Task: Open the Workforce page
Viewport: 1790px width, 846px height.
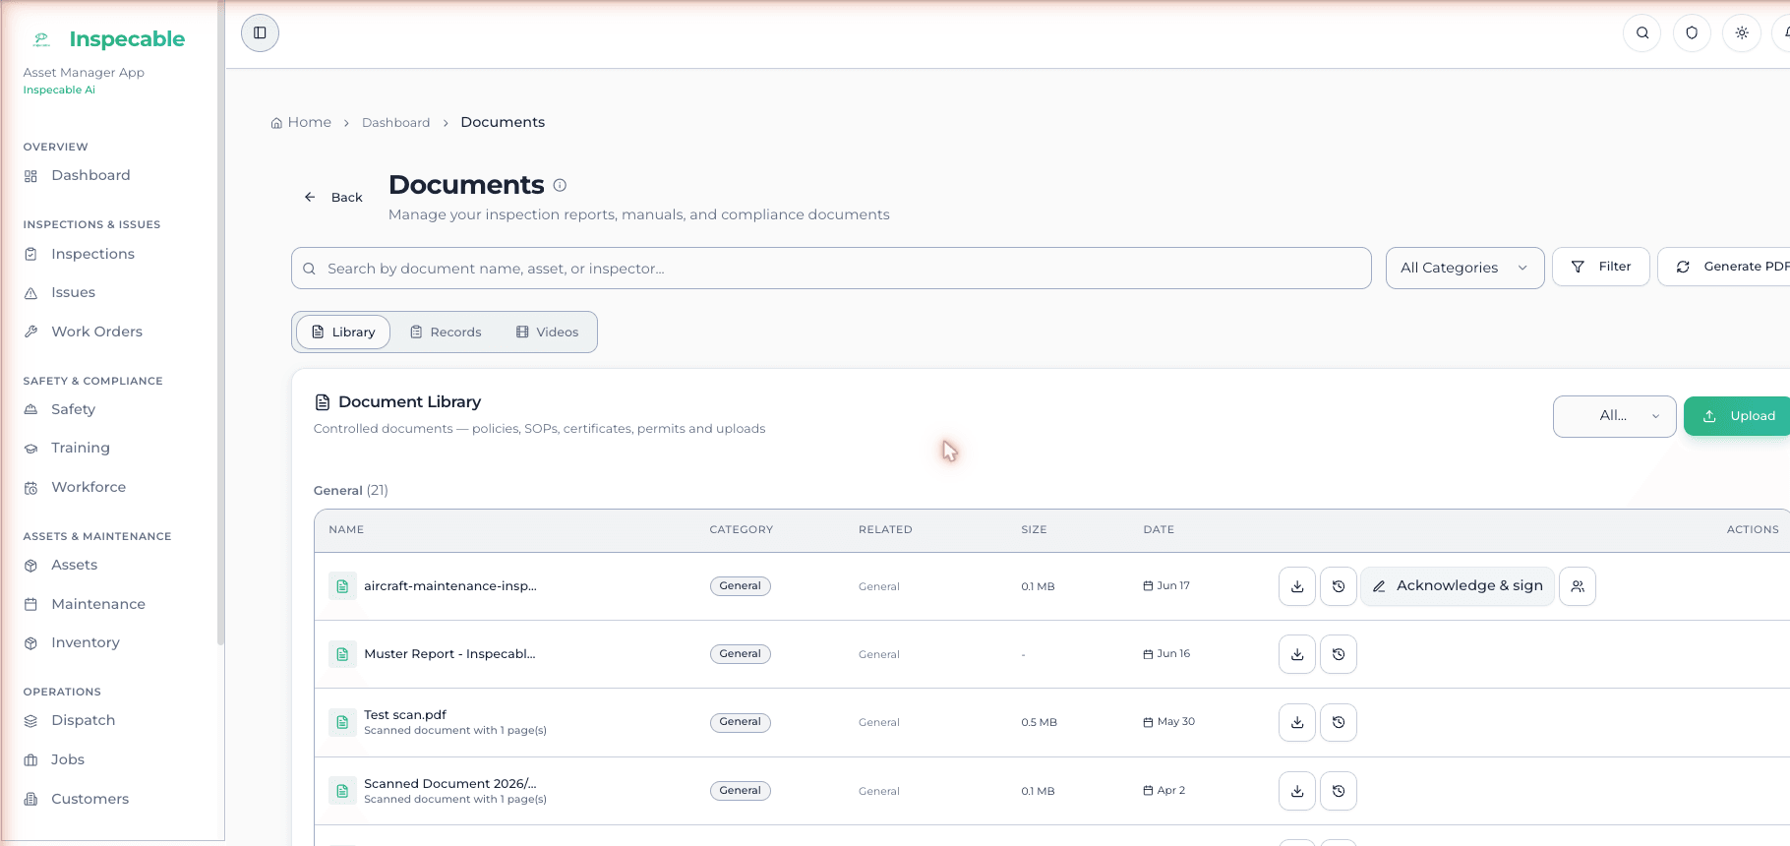Action: [x=89, y=487]
